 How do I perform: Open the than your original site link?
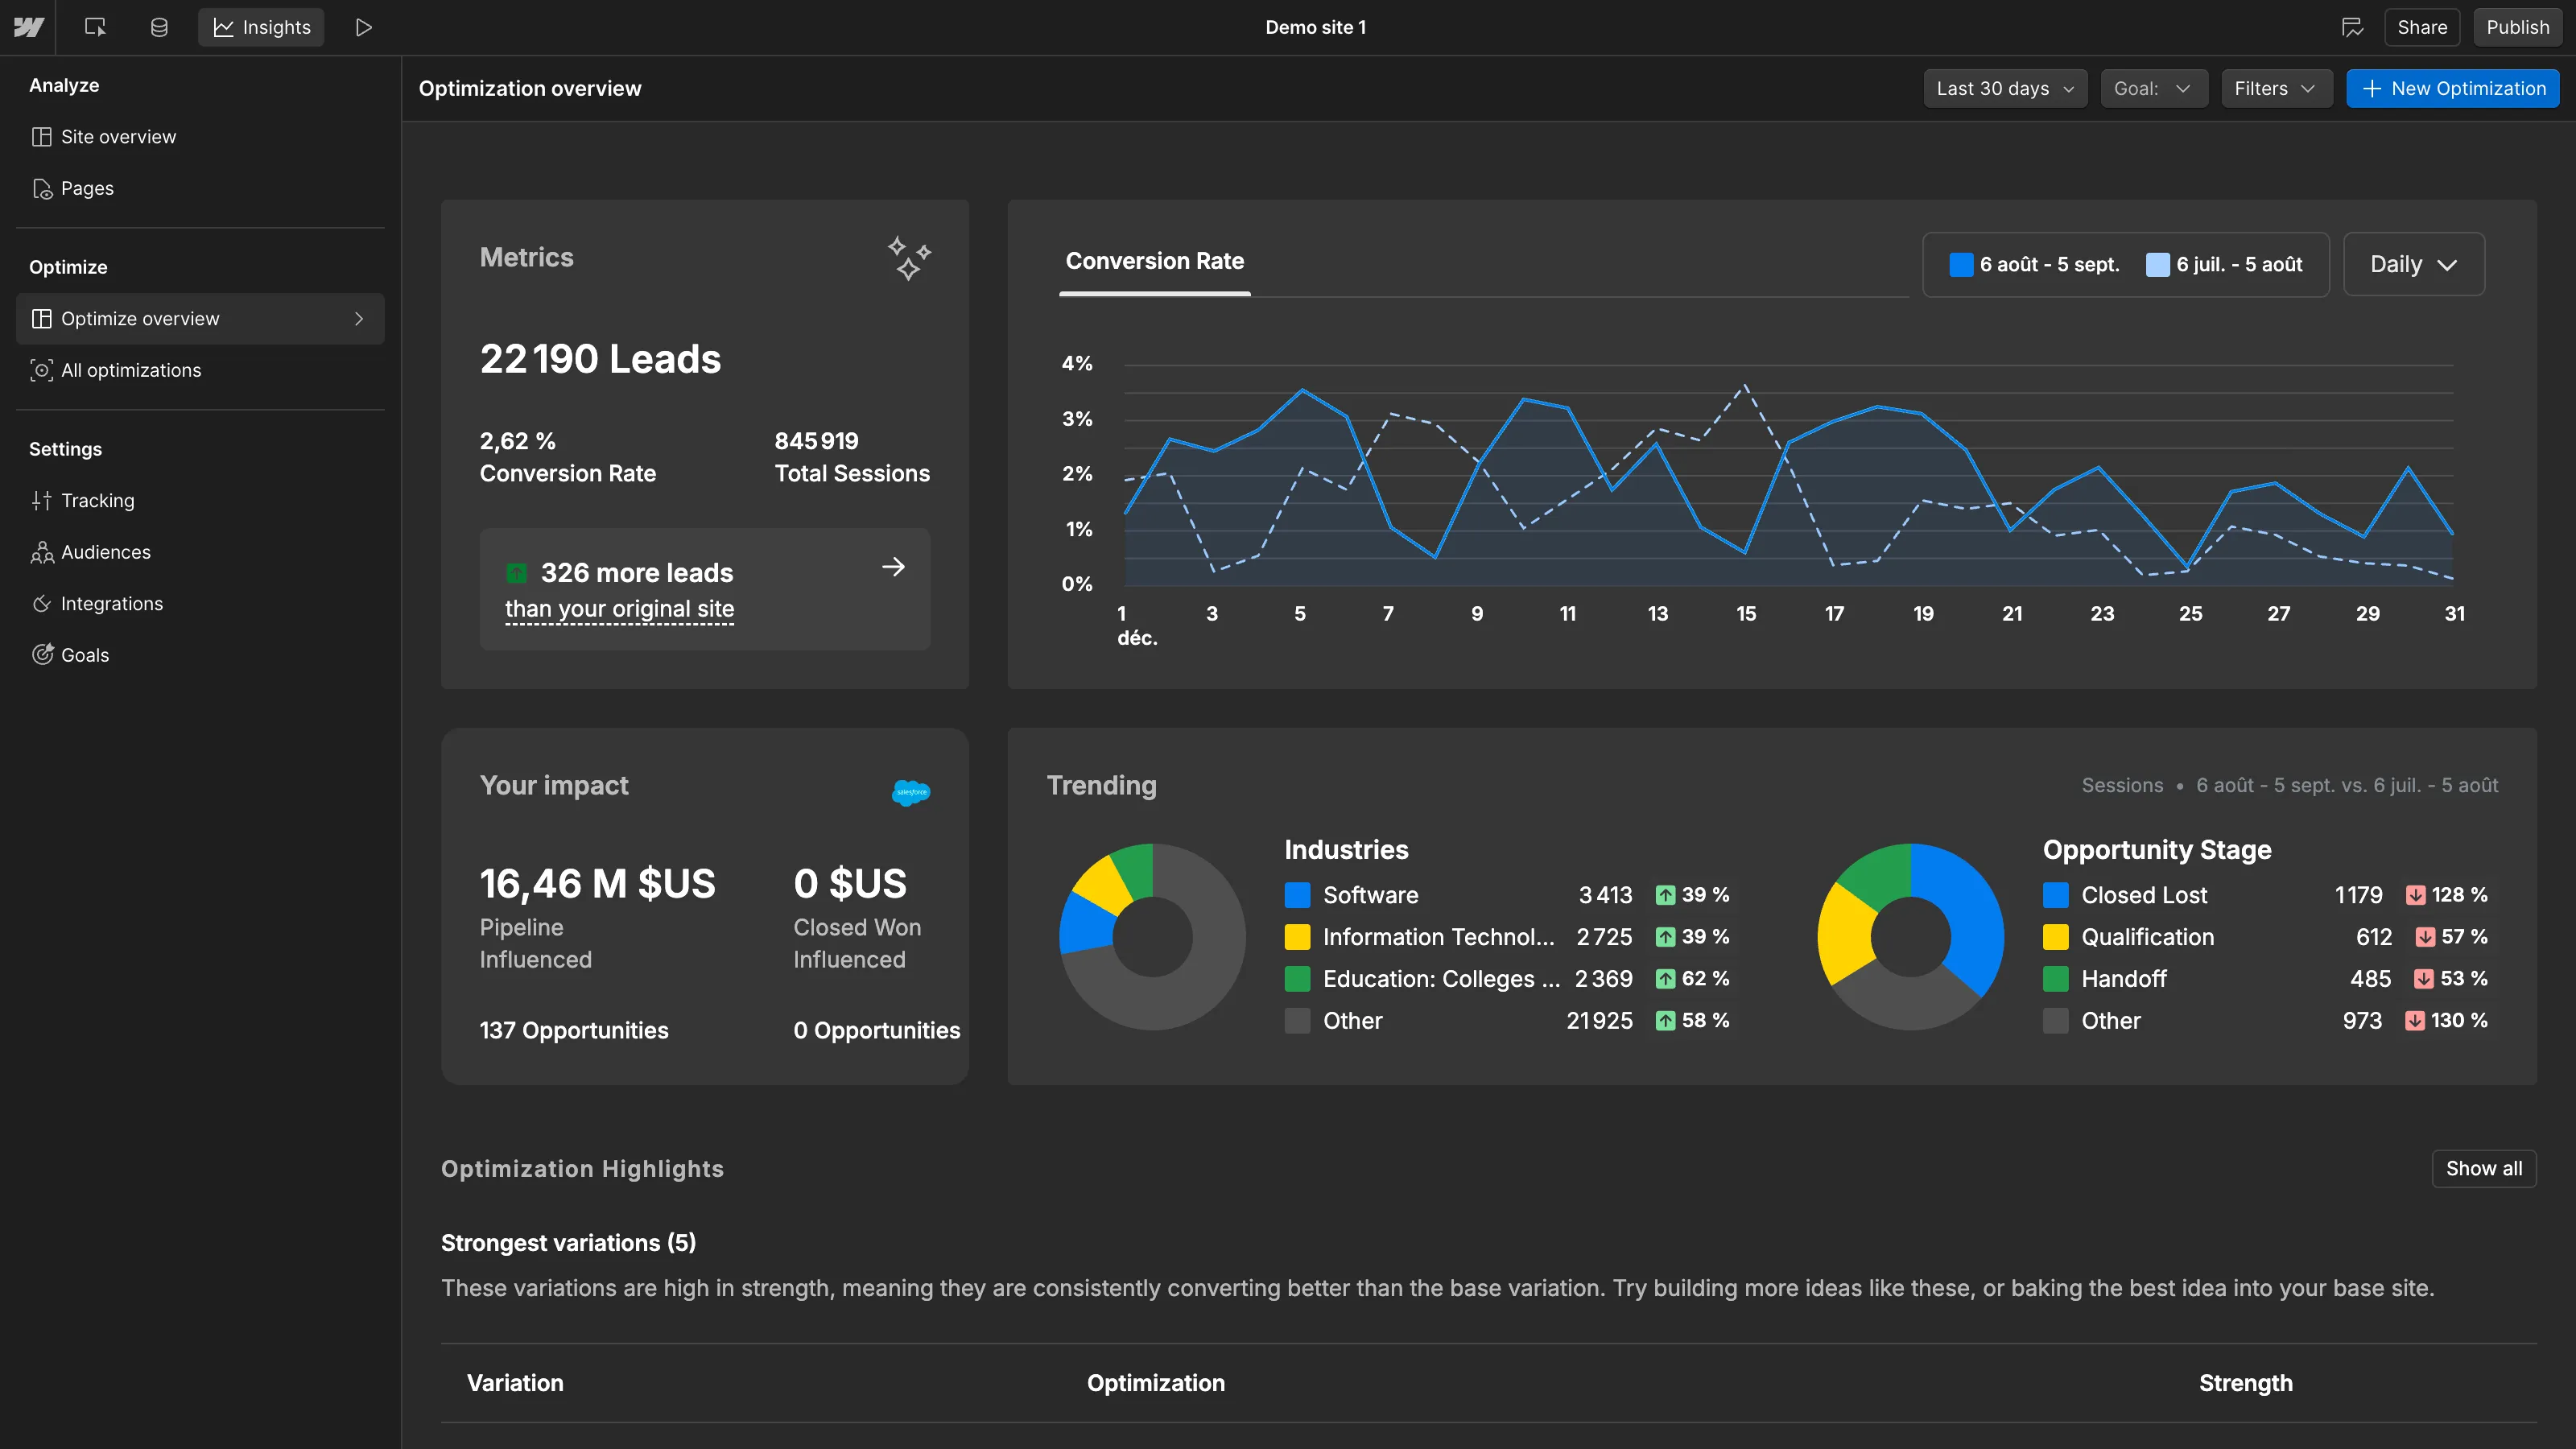[x=619, y=609]
